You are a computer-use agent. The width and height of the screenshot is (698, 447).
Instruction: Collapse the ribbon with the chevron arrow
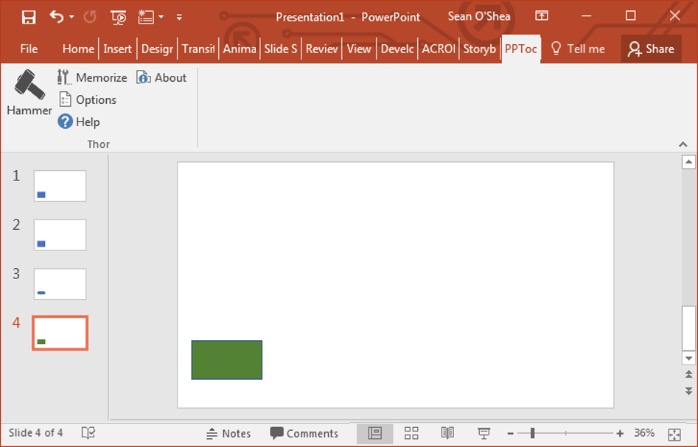(x=683, y=144)
